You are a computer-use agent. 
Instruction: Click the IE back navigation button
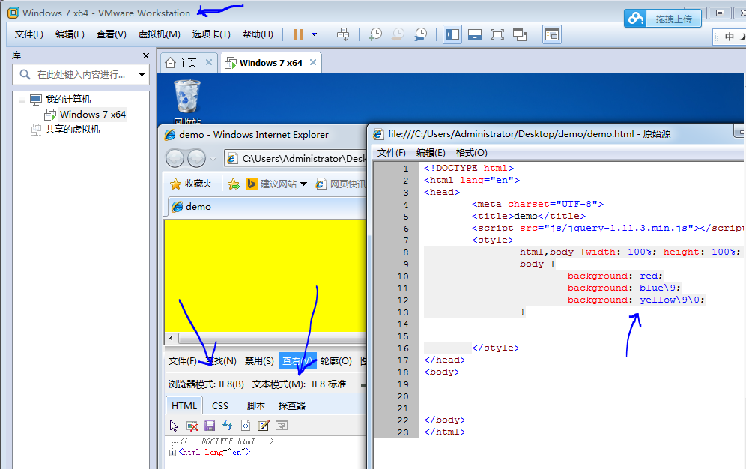175,158
